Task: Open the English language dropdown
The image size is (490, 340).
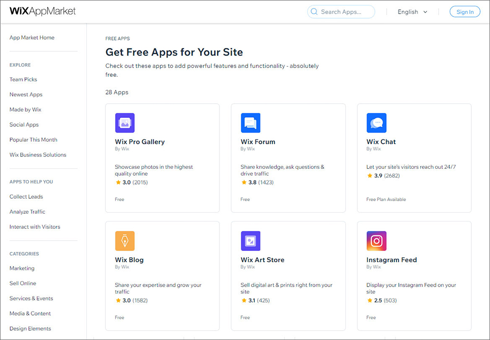Action: coord(412,12)
